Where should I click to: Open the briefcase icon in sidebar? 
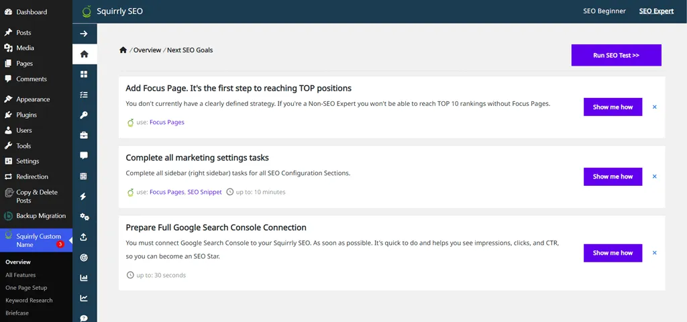pos(84,136)
